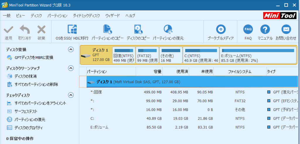This screenshot has height=144, width=300.
Task: Select the 回復(NTFS) 499 MB block in disk map
Action: point(124,55)
